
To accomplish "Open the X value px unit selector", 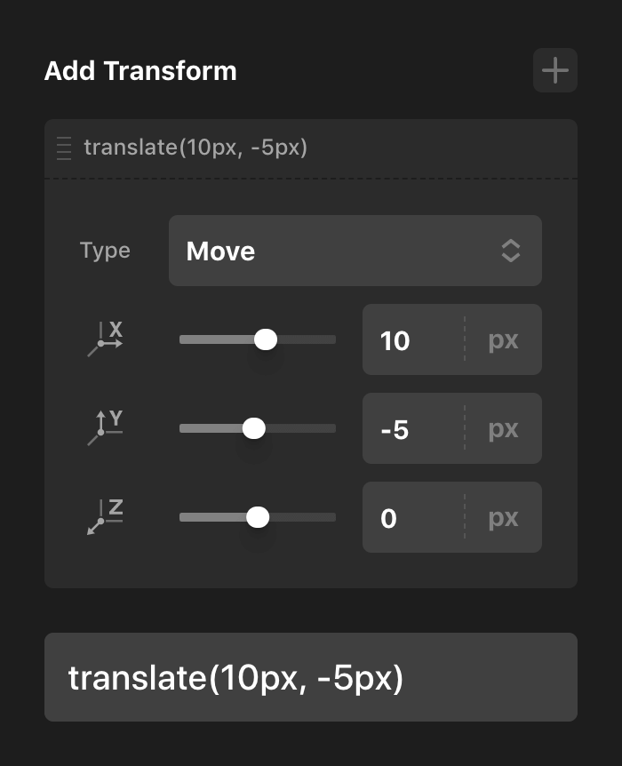I will pos(503,340).
